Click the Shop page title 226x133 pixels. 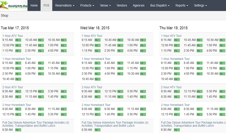5,15
